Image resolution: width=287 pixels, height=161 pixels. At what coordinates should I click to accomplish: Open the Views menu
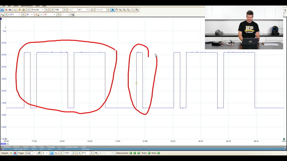point(16,6)
